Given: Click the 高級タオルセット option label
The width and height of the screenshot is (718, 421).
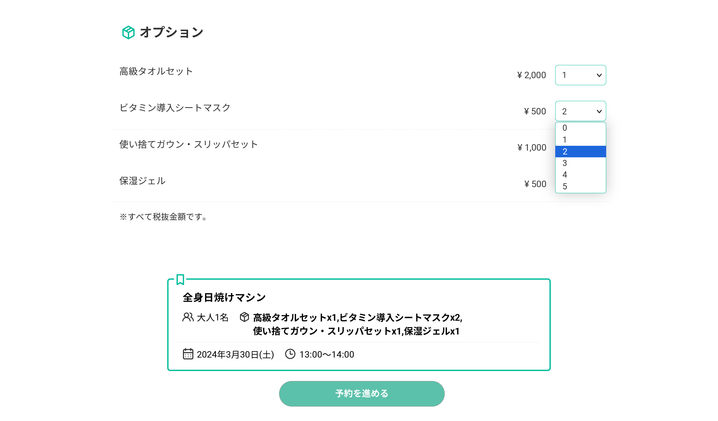Looking at the screenshot, I should [156, 71].
